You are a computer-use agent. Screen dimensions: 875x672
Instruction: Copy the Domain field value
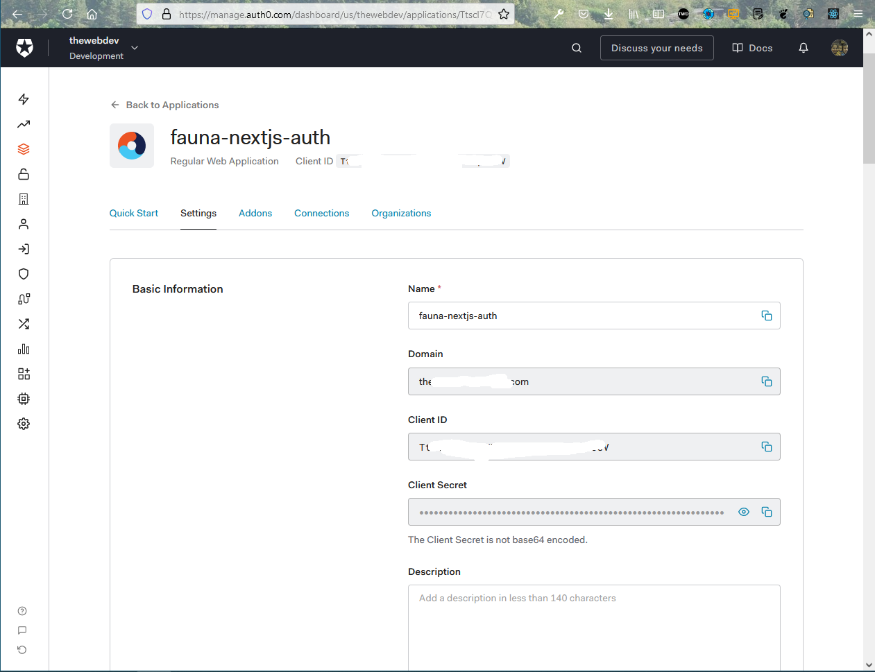(767, 381)
